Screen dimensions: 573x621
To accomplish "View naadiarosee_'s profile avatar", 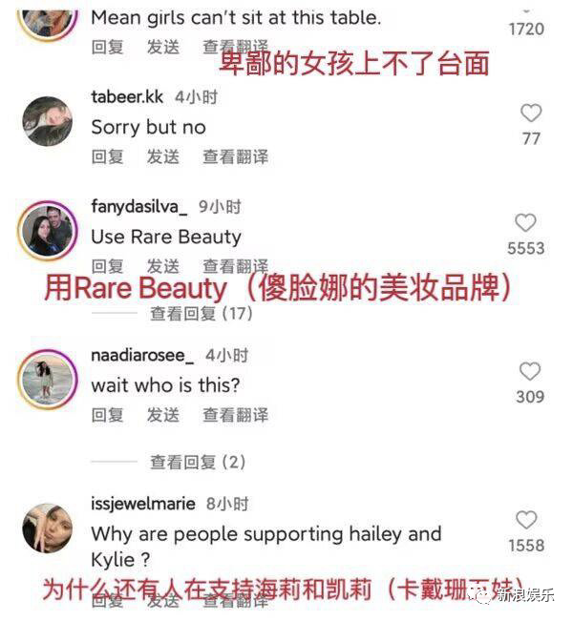I will coord(47,380).
